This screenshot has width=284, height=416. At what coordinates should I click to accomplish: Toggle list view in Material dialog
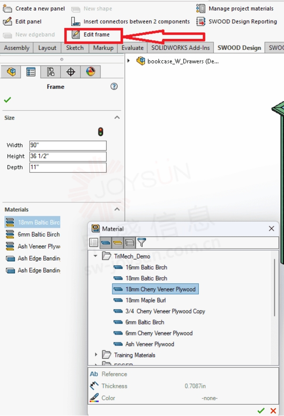tap(94, 243)
